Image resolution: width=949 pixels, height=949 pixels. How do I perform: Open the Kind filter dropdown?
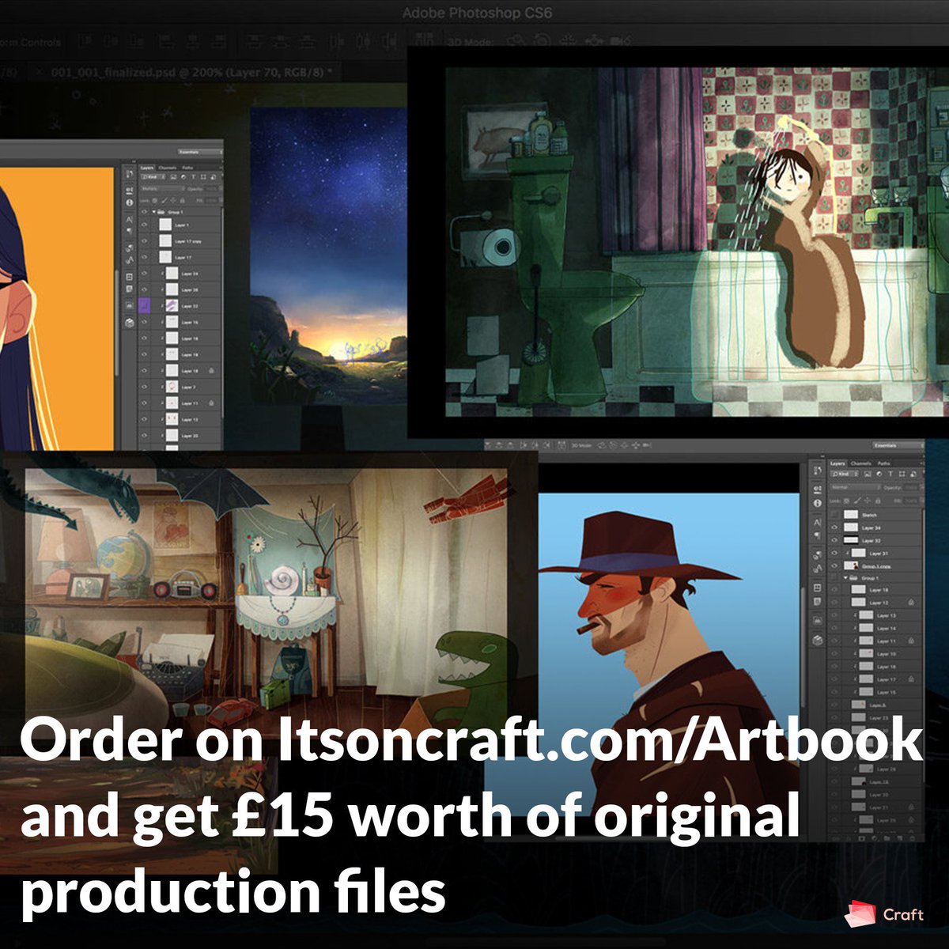[x=844, y=475]
